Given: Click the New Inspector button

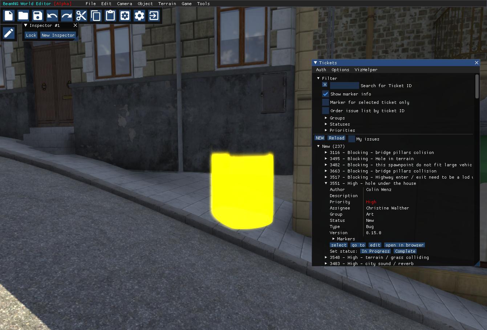Looking at the screenshot, I should point(58,35).
